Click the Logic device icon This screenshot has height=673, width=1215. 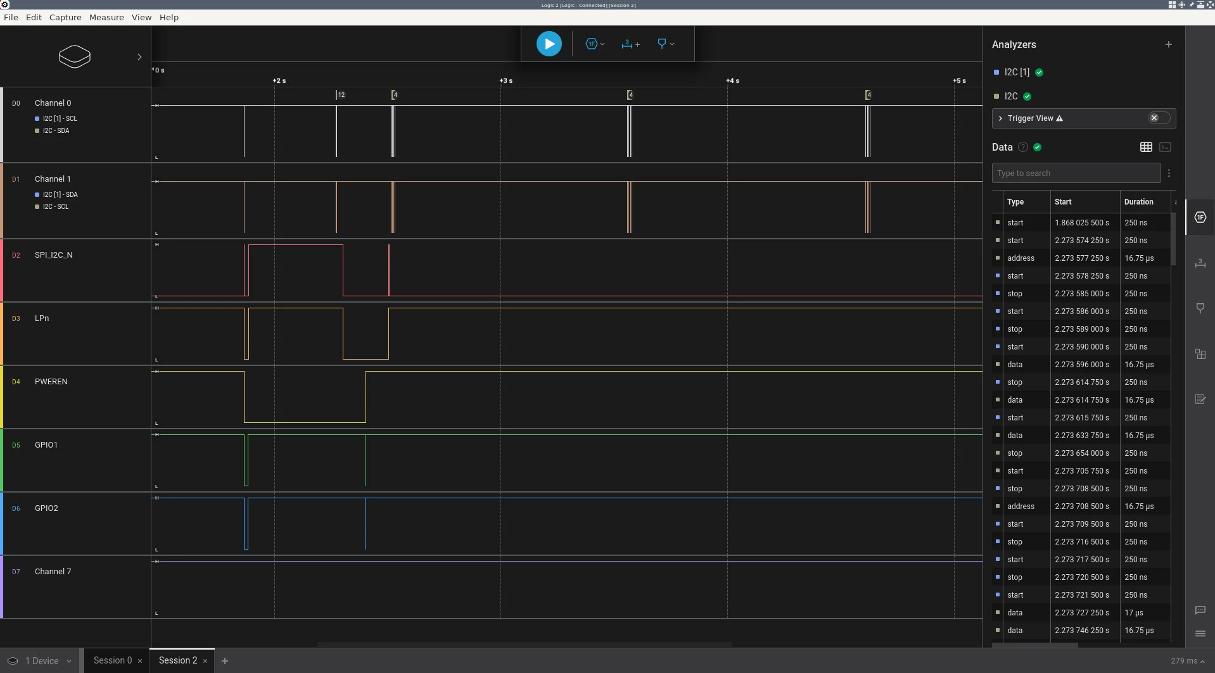point(75,56)
